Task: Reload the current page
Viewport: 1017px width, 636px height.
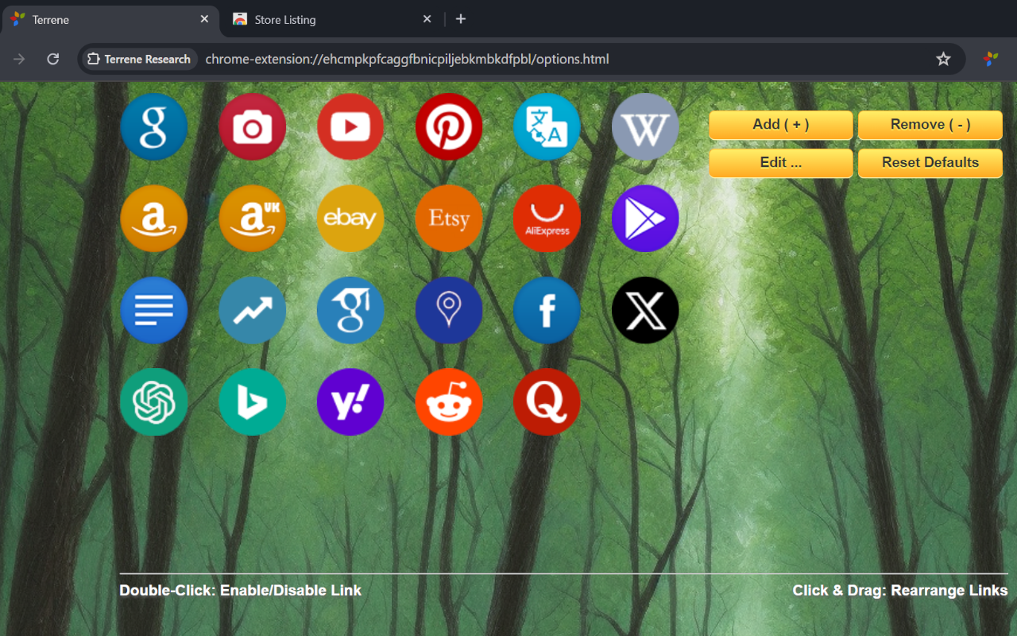Action: pyautogui.click(x=53, y=59)
